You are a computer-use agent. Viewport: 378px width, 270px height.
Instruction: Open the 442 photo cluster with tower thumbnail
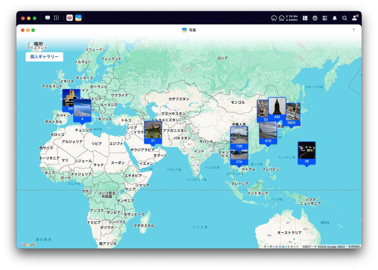point(277,108)
